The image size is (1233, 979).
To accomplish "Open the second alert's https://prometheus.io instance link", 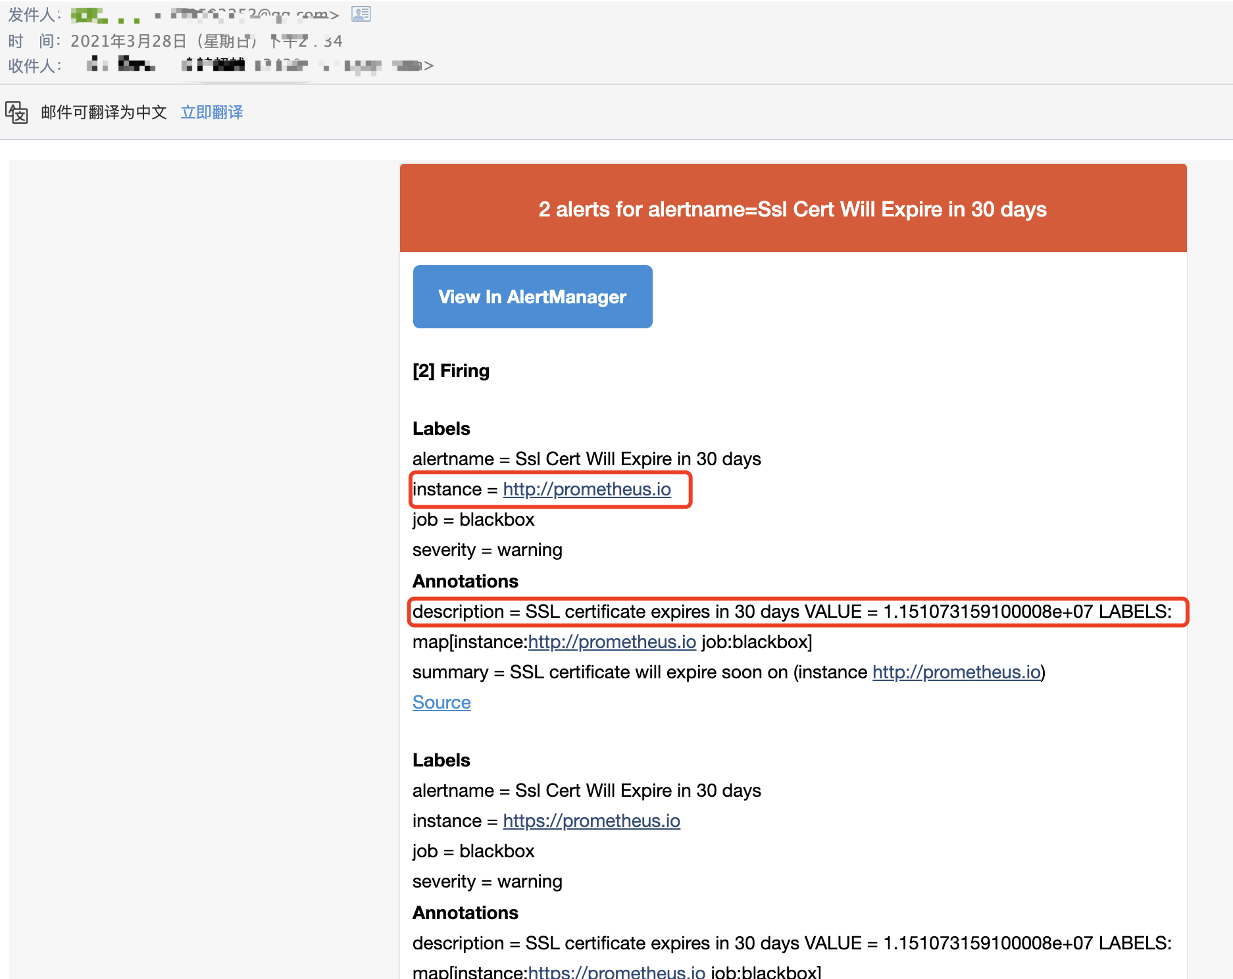I will (x=591, y=821).
